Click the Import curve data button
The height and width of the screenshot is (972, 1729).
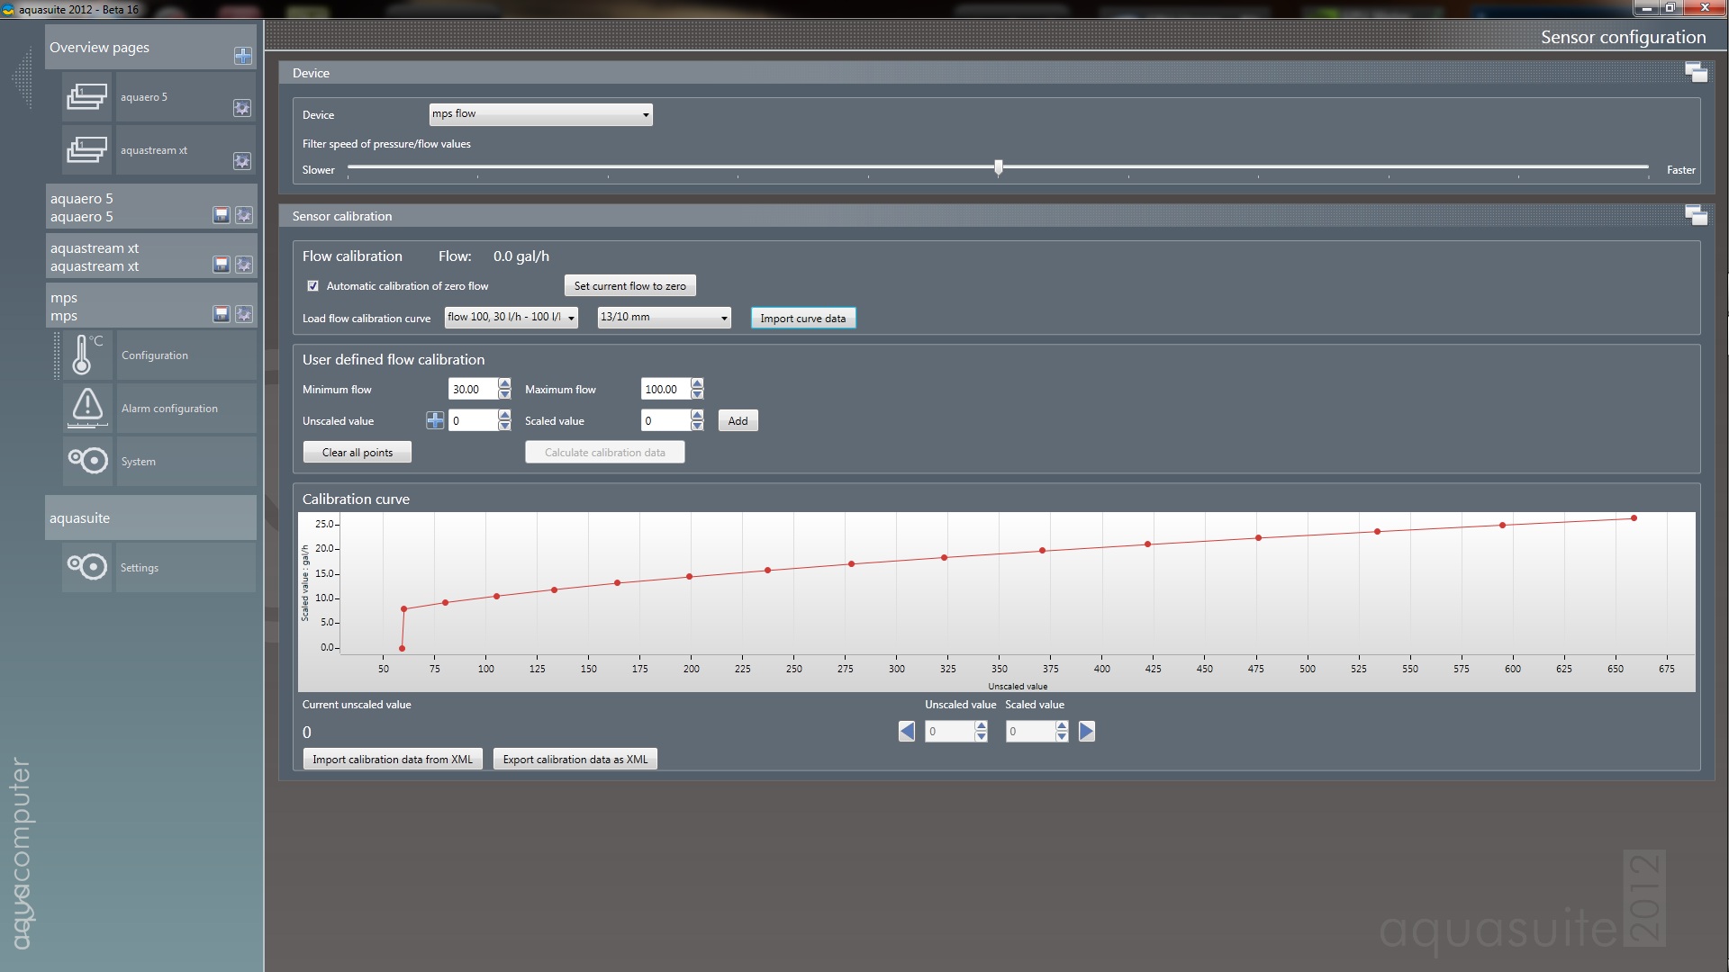tap(802, 319)
